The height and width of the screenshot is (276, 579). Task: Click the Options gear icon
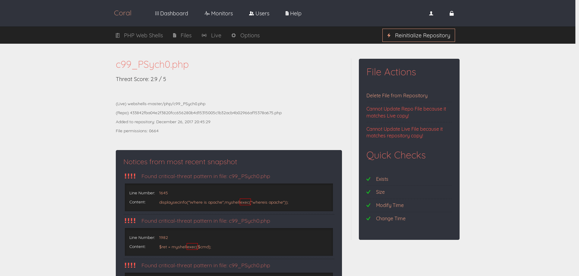pos(234,36)
